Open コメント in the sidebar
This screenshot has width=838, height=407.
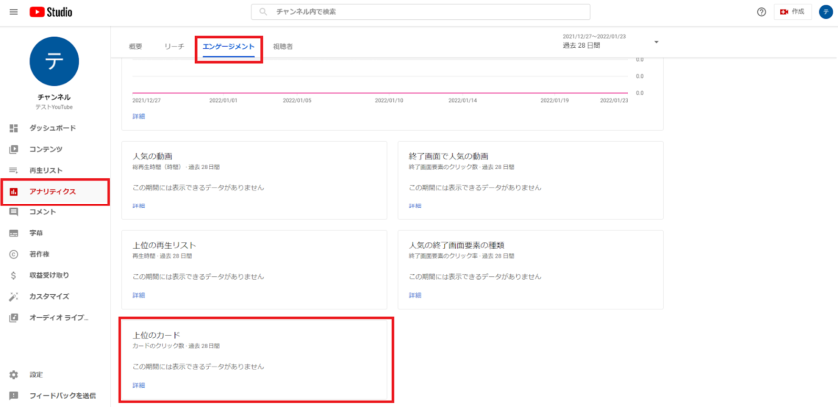[42, 212]
